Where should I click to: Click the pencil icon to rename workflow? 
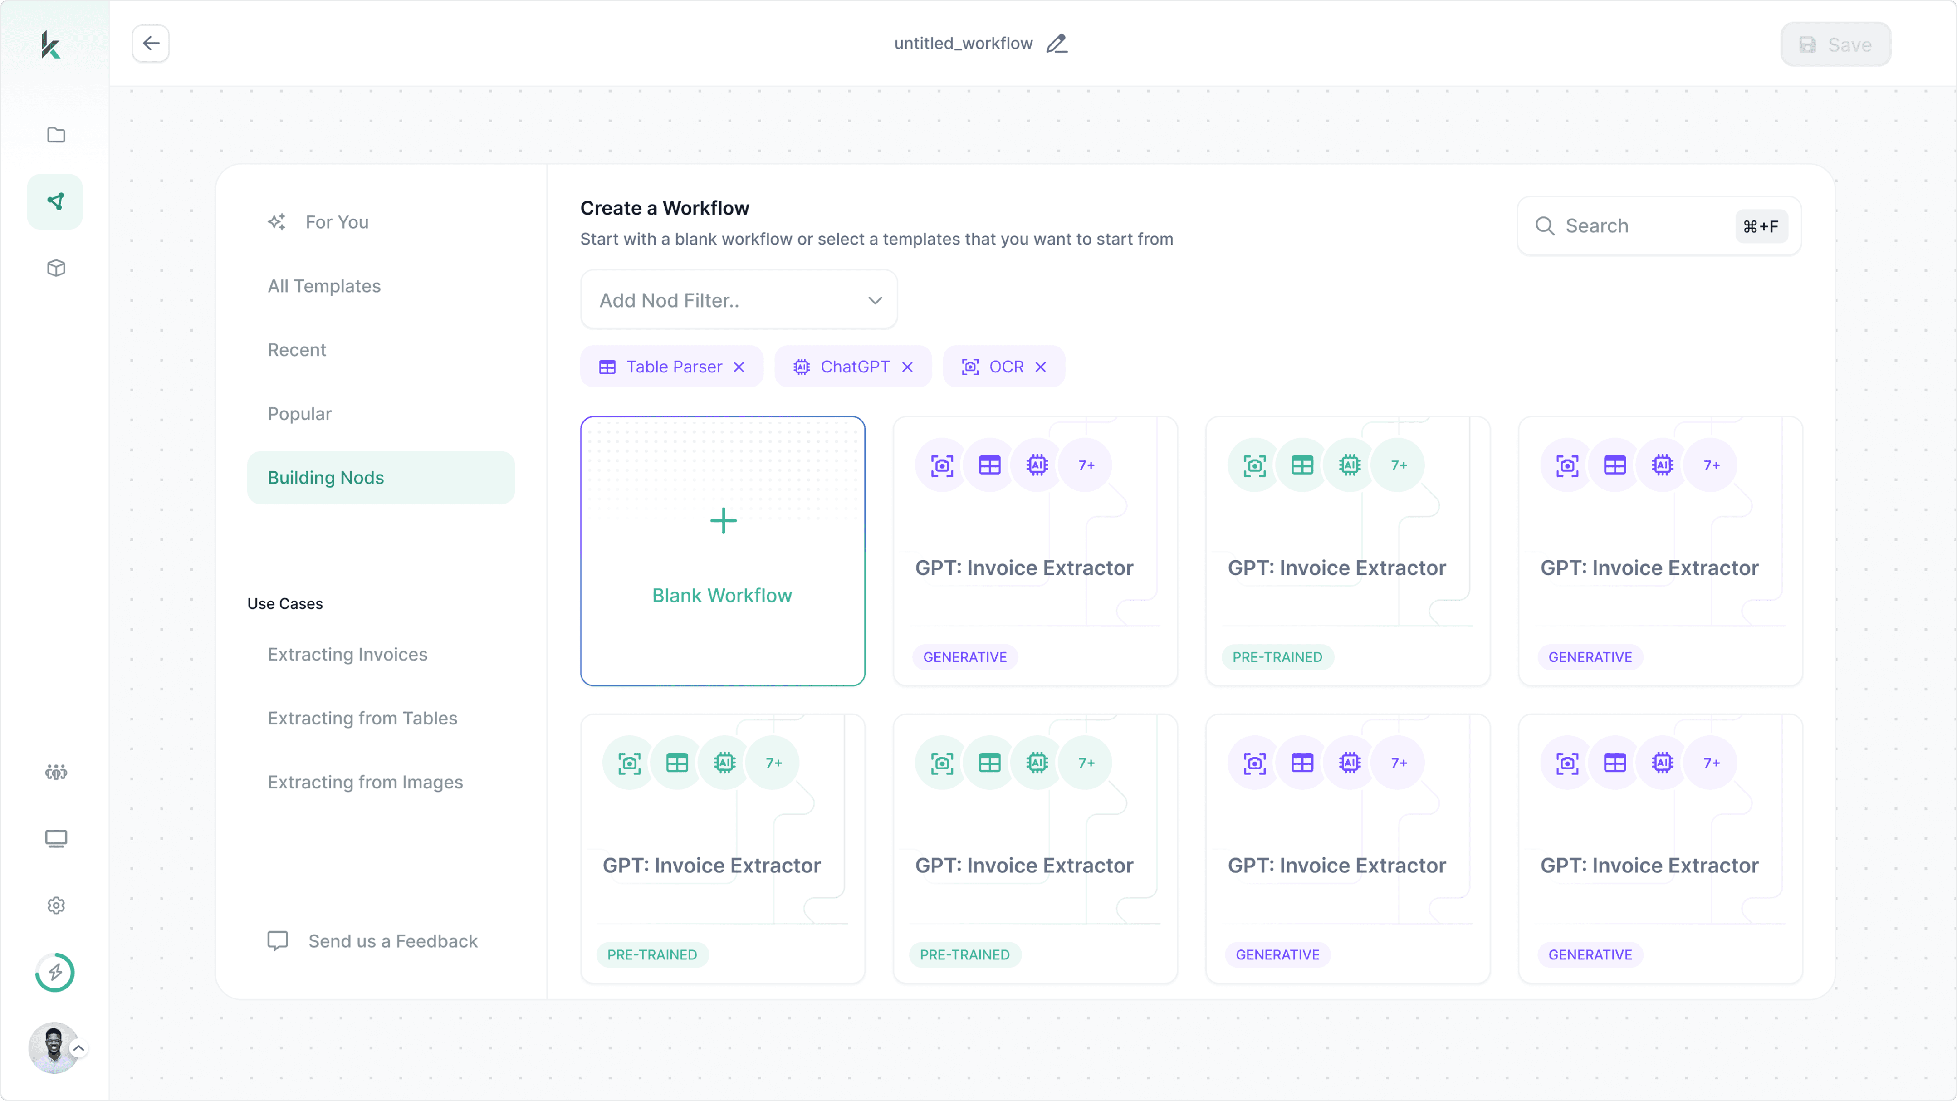tap(1056, 43)
